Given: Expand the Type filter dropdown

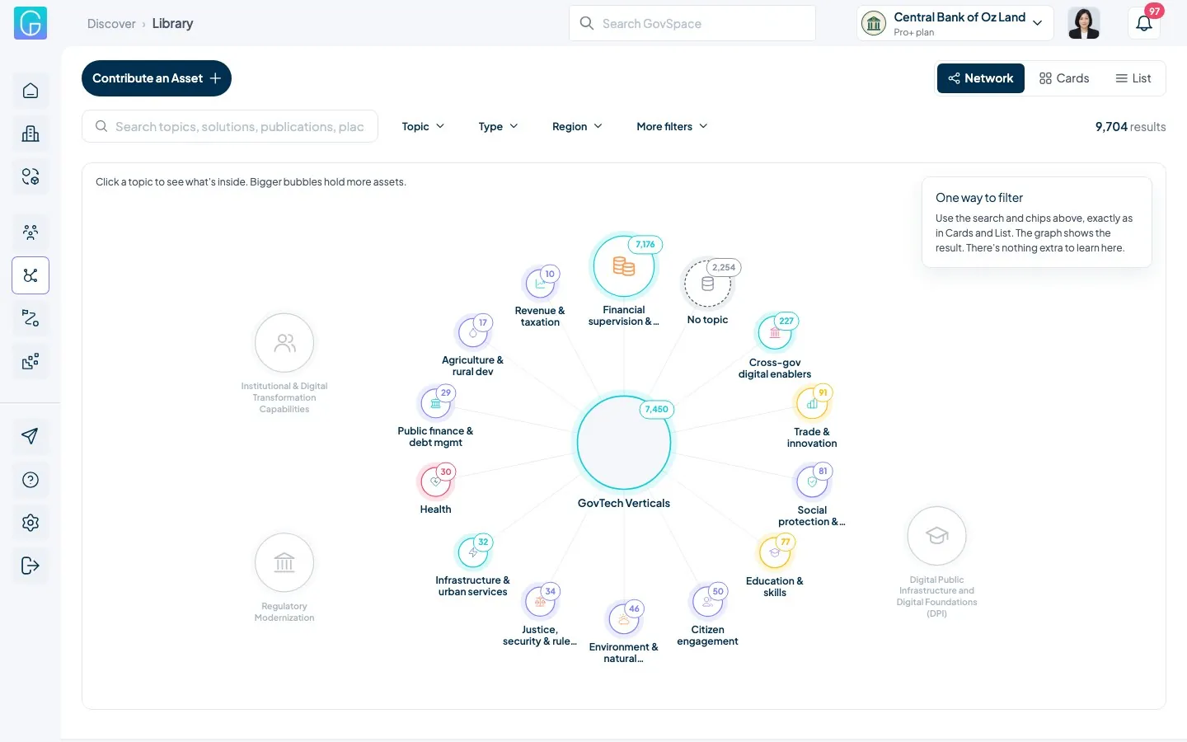Looking at the screenshot, I should pyautogui.click(x=498, y=126).
